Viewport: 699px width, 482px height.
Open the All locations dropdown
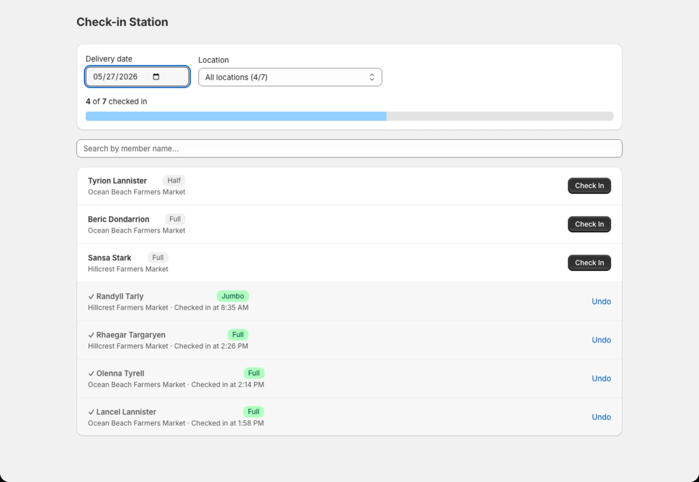click(290, 77)
